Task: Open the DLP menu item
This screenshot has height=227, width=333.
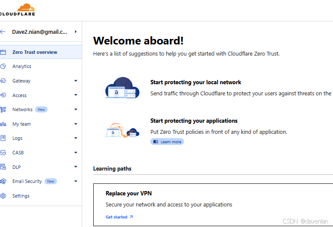Action: pos(17,167)
